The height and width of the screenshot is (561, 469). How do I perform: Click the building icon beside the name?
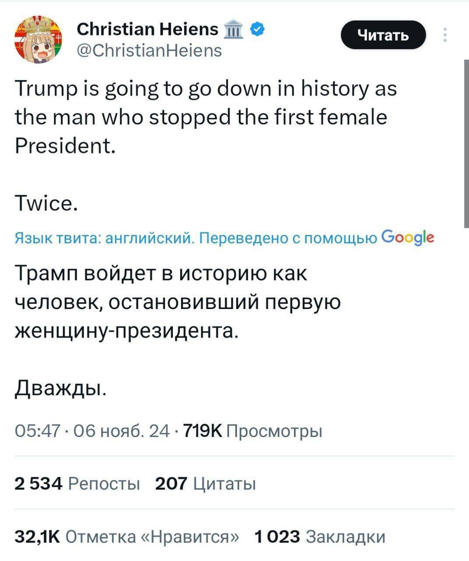[x=232, y=30]
